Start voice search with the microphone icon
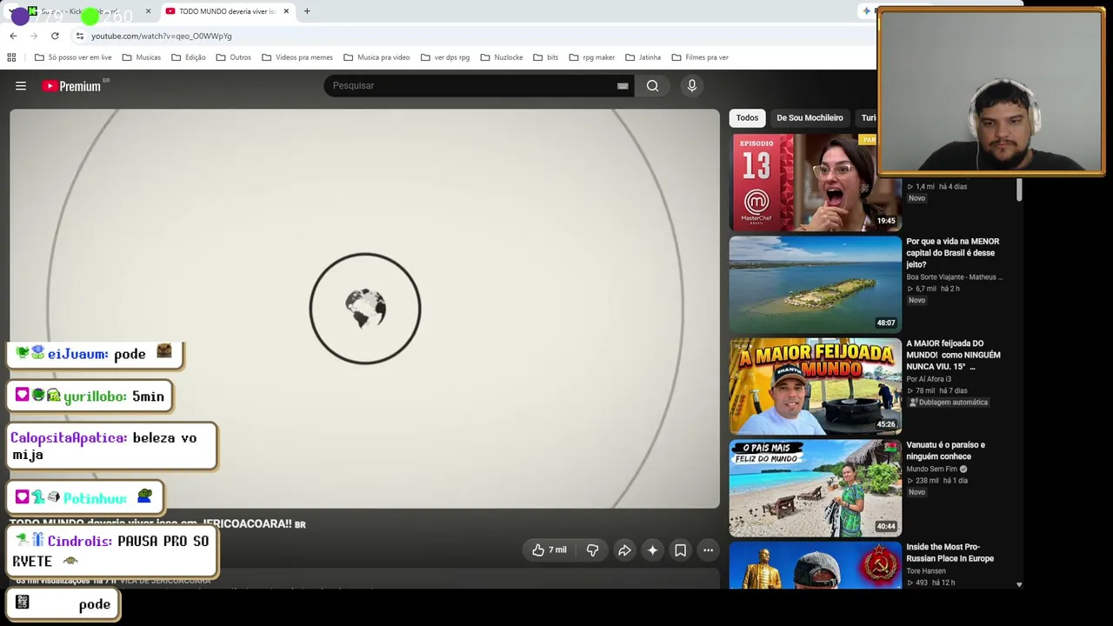The height and width of the screenshot is (626, 1113). [692, 85]
